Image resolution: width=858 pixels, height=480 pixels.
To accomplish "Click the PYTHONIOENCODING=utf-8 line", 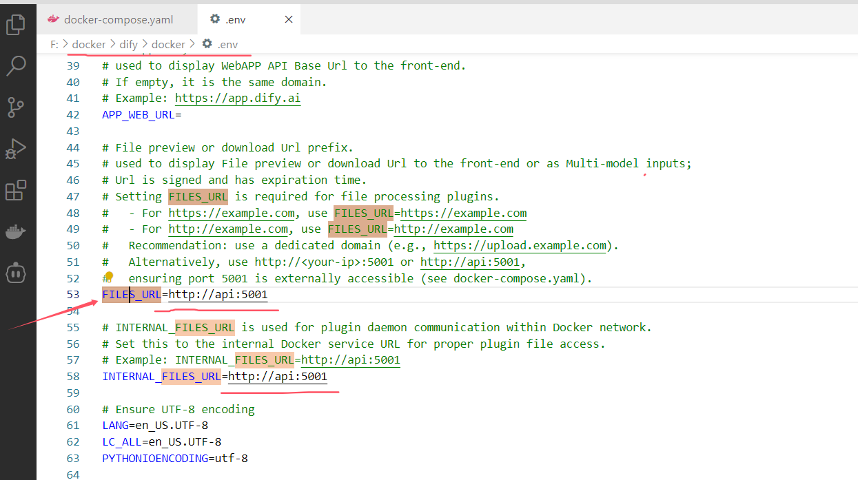I will pyautogui.click(x=174, y=458).
